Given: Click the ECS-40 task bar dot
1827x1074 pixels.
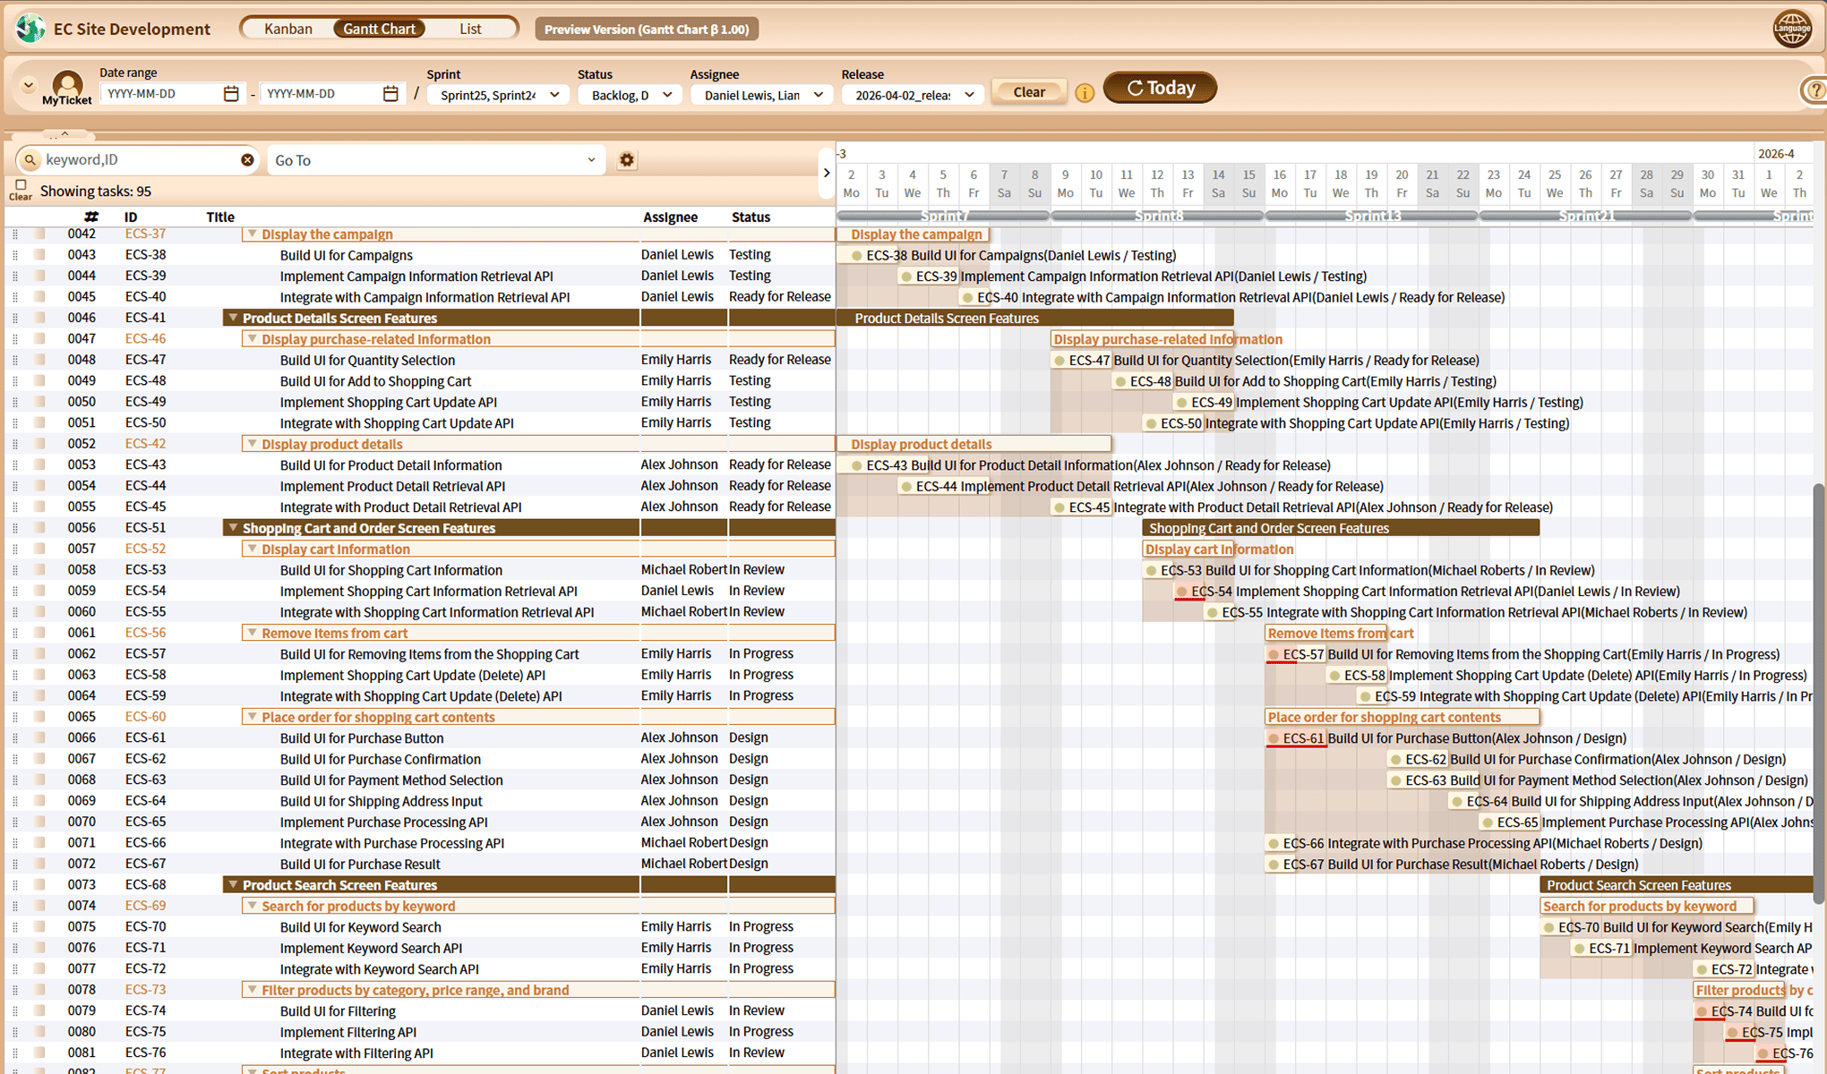Looking at the screenshot, I should tap(966, 298).
